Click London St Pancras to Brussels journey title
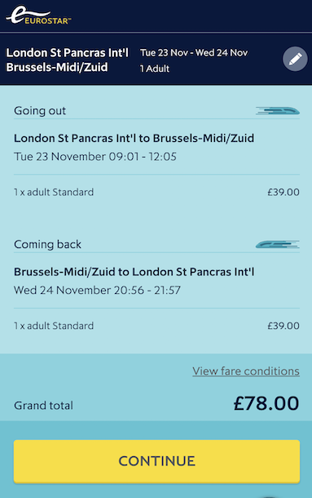 [134, 138]
